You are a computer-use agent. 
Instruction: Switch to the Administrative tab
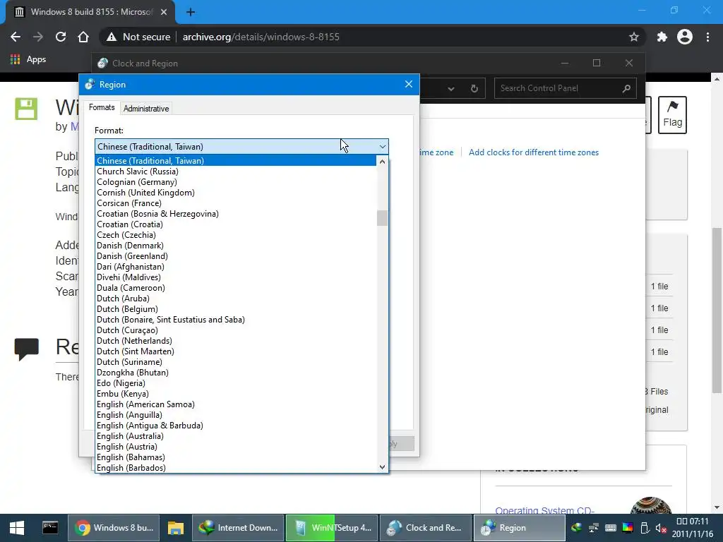pos(146,108)
